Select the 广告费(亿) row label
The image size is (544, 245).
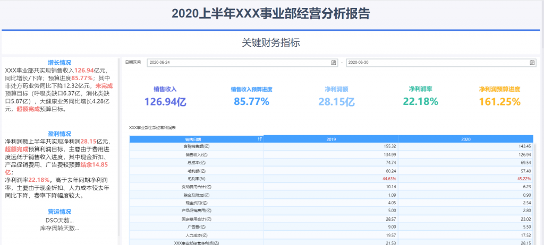(x=197, y=227)
